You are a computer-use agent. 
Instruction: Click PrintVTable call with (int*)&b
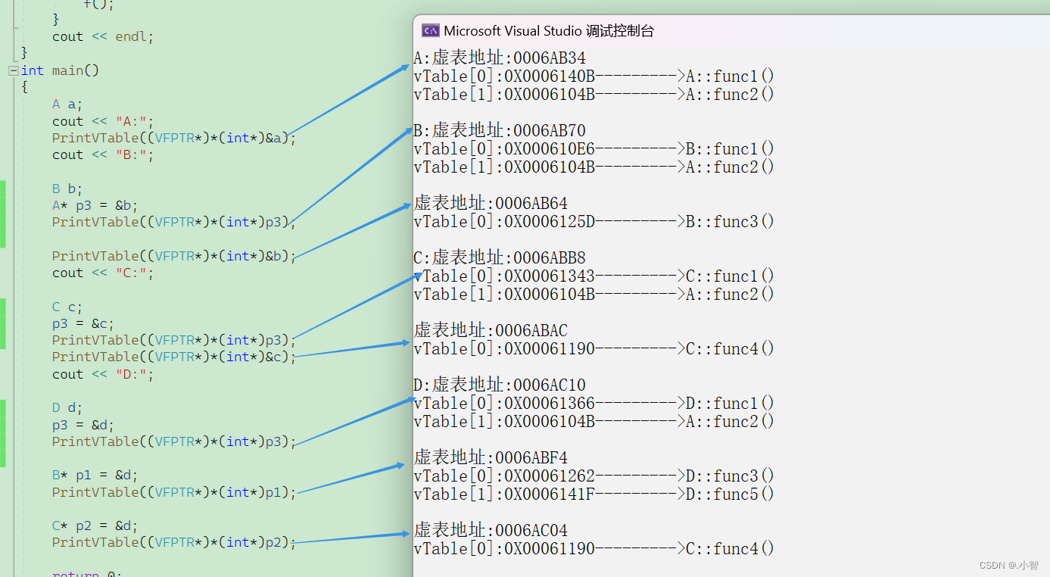point(174,256)
